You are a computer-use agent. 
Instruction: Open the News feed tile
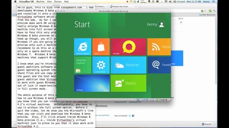coord(159,47)
